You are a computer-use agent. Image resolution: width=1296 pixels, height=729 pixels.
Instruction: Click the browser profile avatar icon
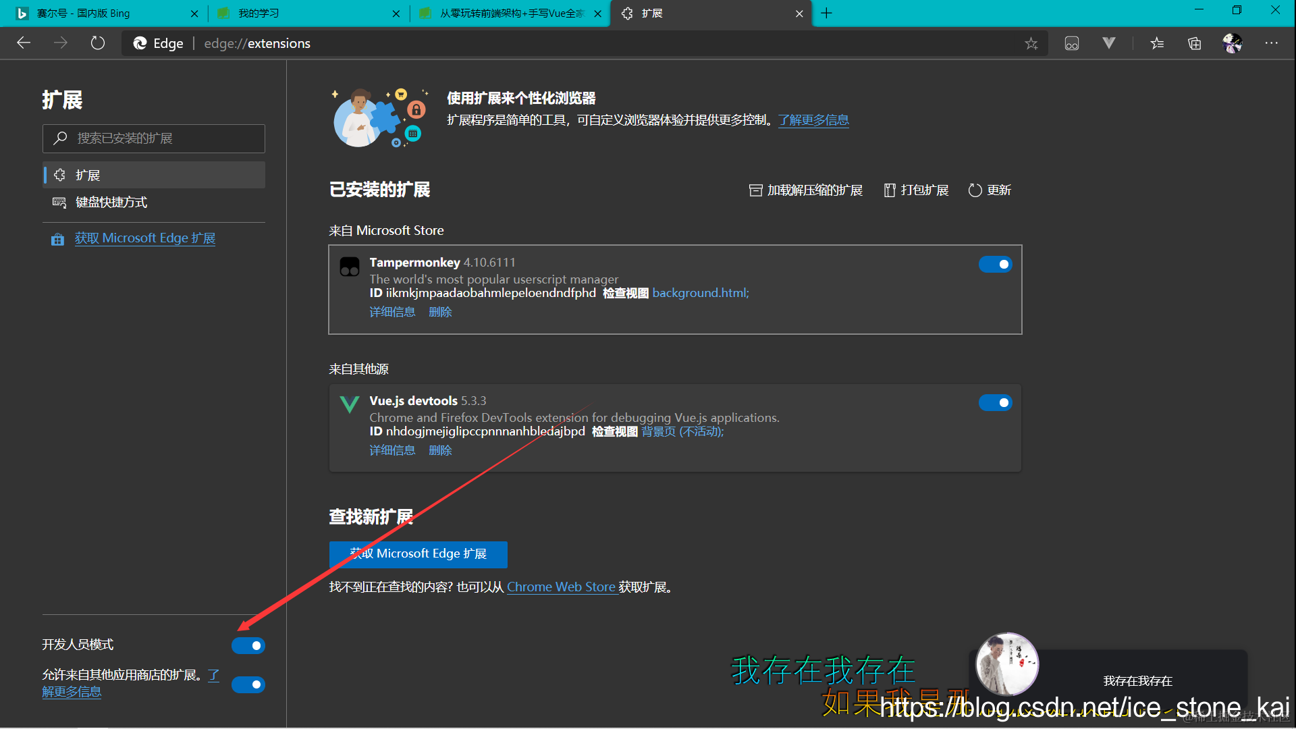(1232, 43)
